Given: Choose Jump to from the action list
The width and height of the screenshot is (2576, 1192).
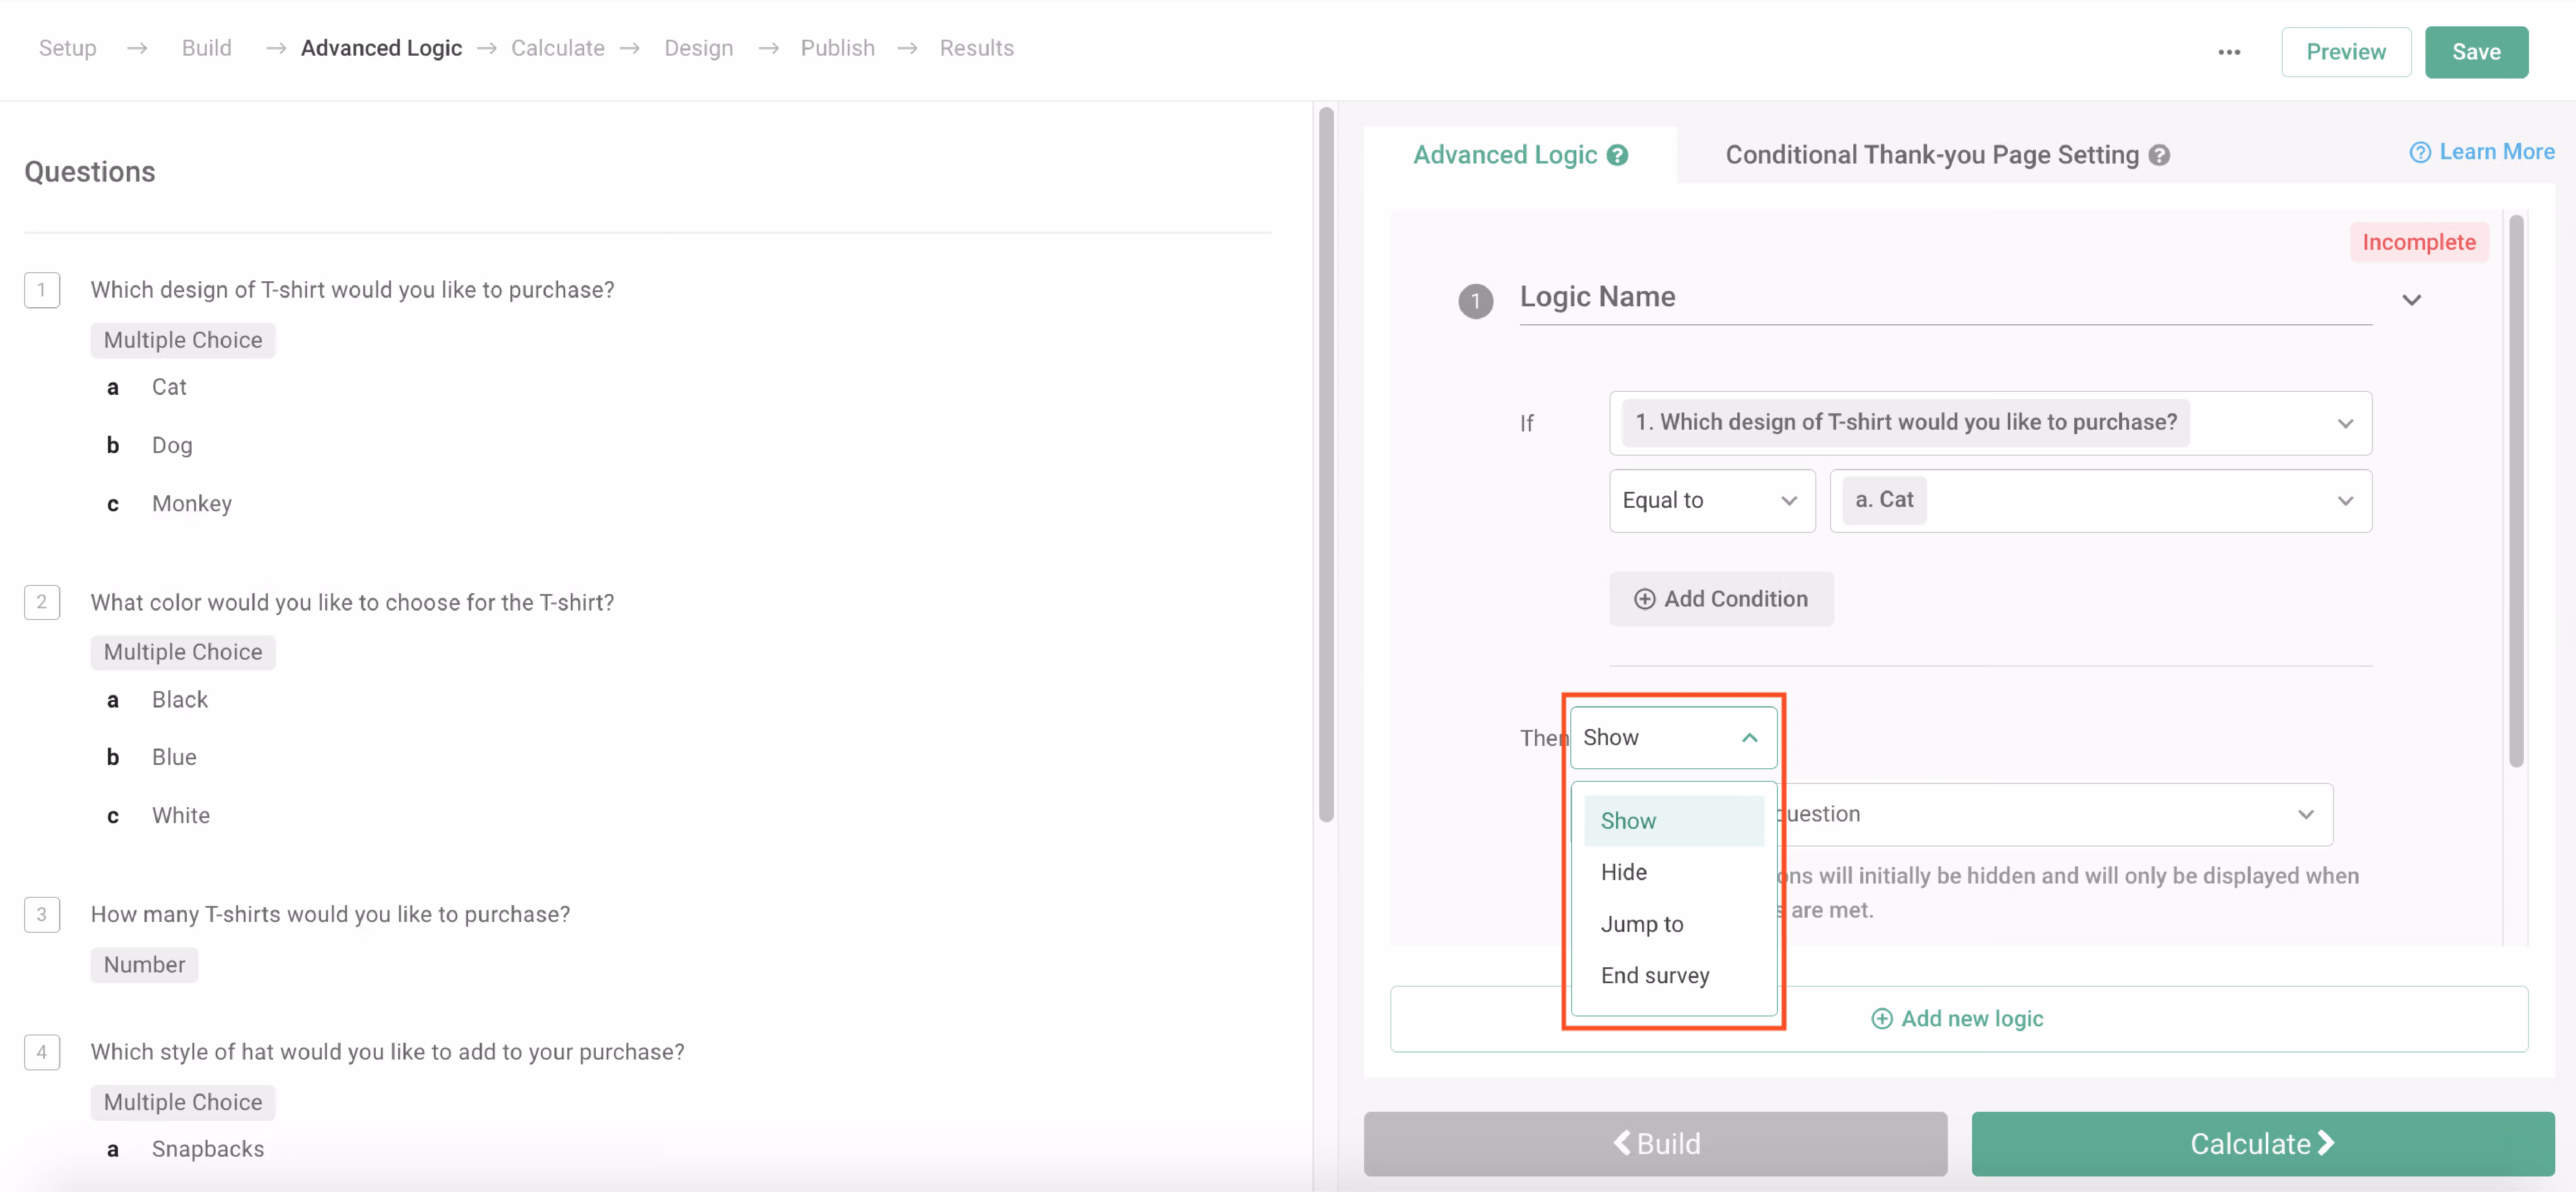Looking at the screenshot, I should (x=1673, y=924).
